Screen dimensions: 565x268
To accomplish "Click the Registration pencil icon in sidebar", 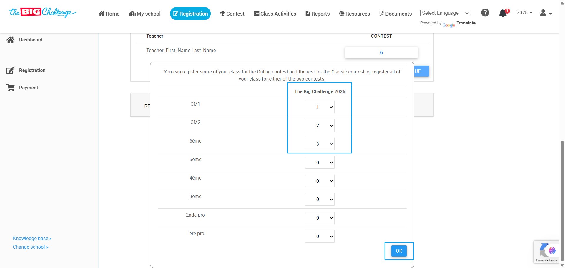I will 11,71.
